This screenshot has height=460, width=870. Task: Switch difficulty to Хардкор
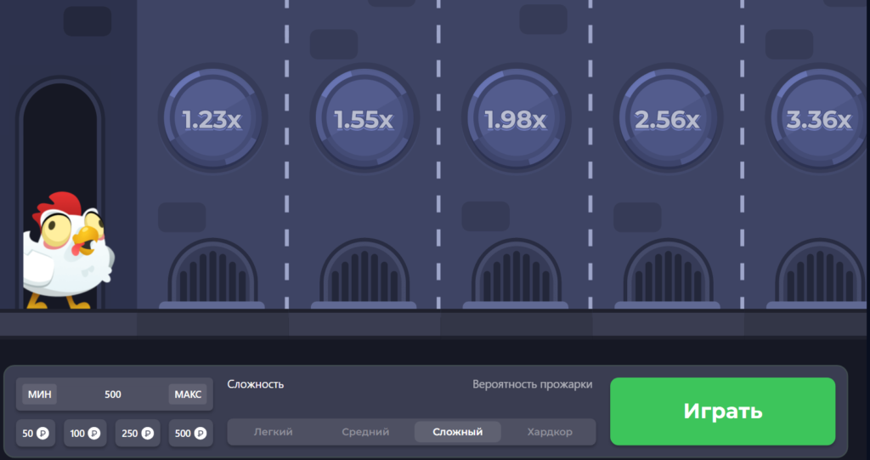coord(549,432)
